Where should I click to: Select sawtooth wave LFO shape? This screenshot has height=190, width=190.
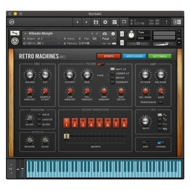point(160,124)
